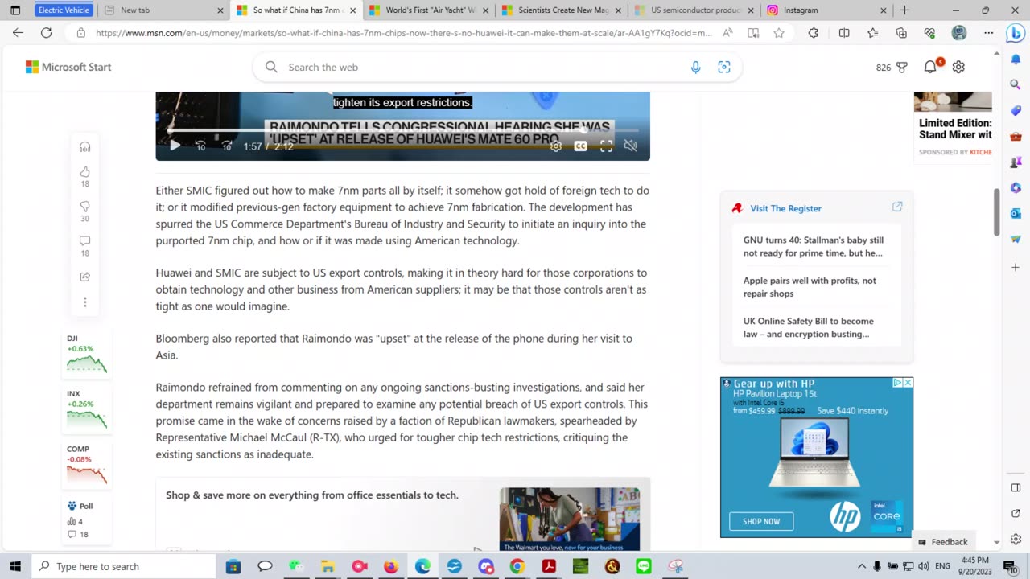This screenshot has width=1030, height=579.
Task: Unmute the video with the speaker icon
Action: (631, 146)
